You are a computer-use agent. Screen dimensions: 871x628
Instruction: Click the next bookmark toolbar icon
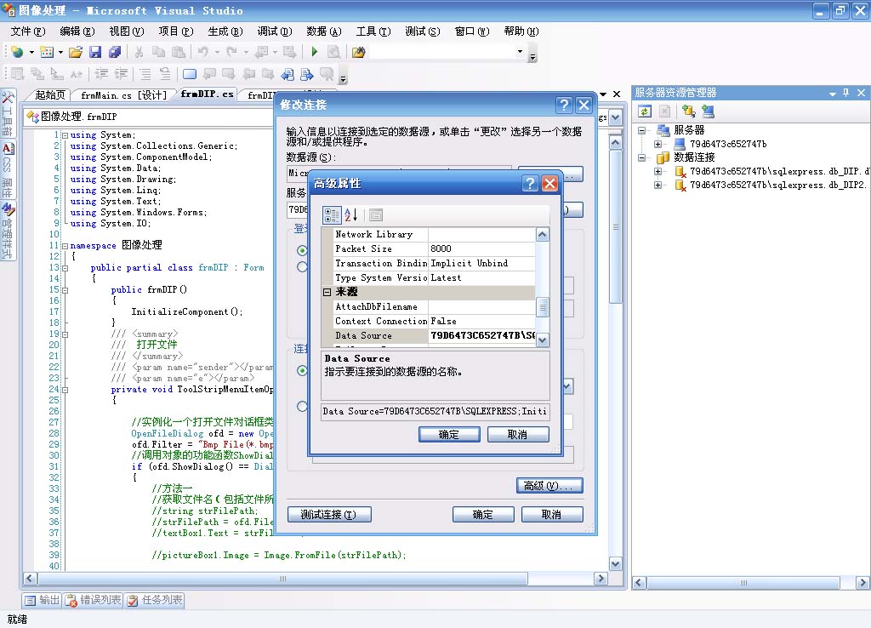[306, 74]
